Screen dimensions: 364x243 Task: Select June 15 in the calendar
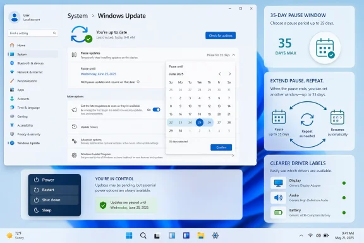pos(171,114)
